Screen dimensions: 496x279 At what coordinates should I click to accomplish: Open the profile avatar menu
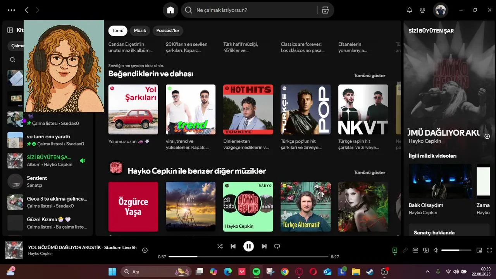click(x=441, y=10)
